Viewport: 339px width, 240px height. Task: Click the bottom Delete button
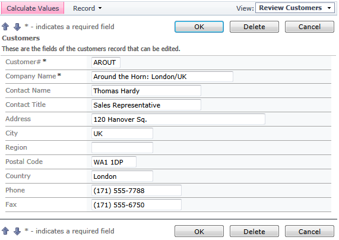point(254,231)
